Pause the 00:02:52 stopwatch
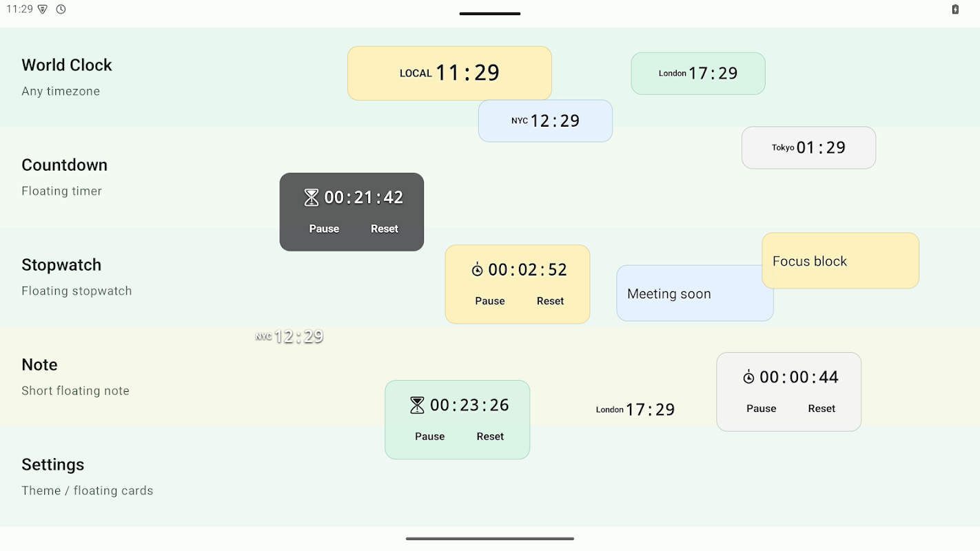Screen dimensions: 980x551 (490, 301)
